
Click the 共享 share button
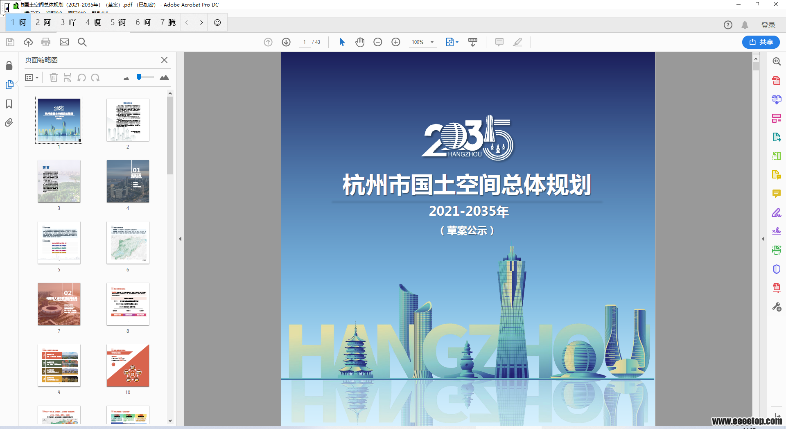[x=761, y=42]
